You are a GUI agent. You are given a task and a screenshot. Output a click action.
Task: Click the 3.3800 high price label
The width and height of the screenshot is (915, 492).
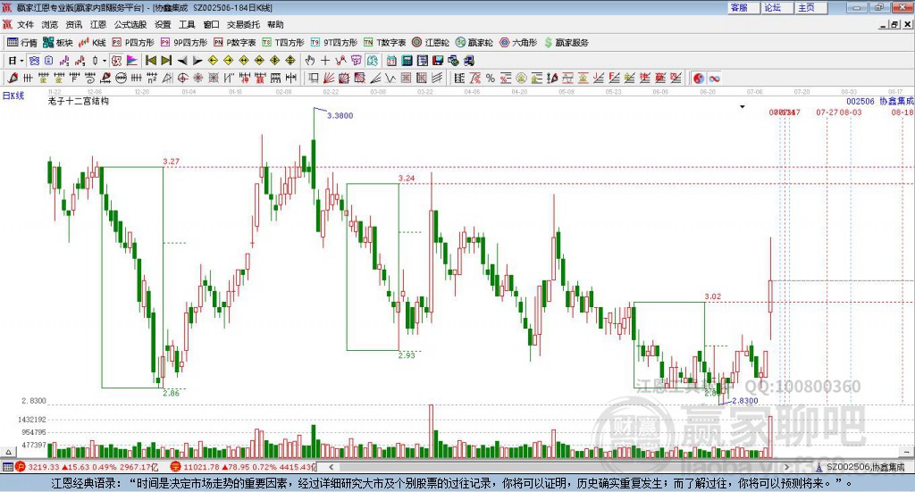(x=340, y=115)
